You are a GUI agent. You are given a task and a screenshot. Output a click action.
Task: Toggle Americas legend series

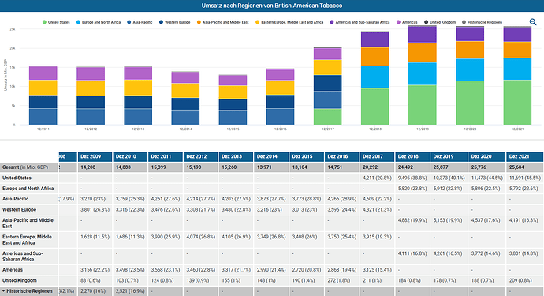[x=407, y=22]
